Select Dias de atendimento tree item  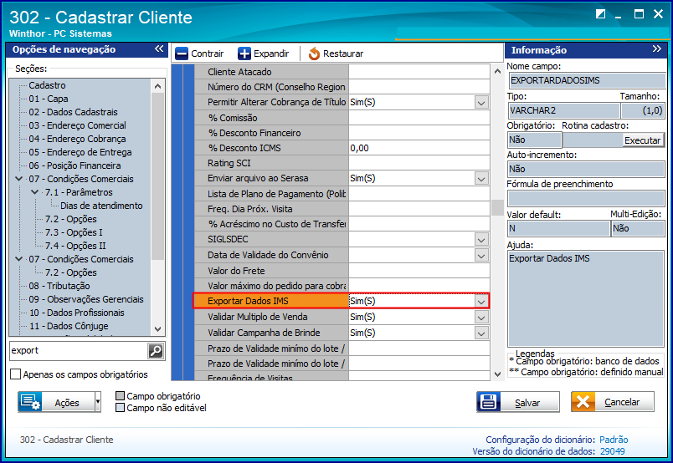[x=101, y=206]
